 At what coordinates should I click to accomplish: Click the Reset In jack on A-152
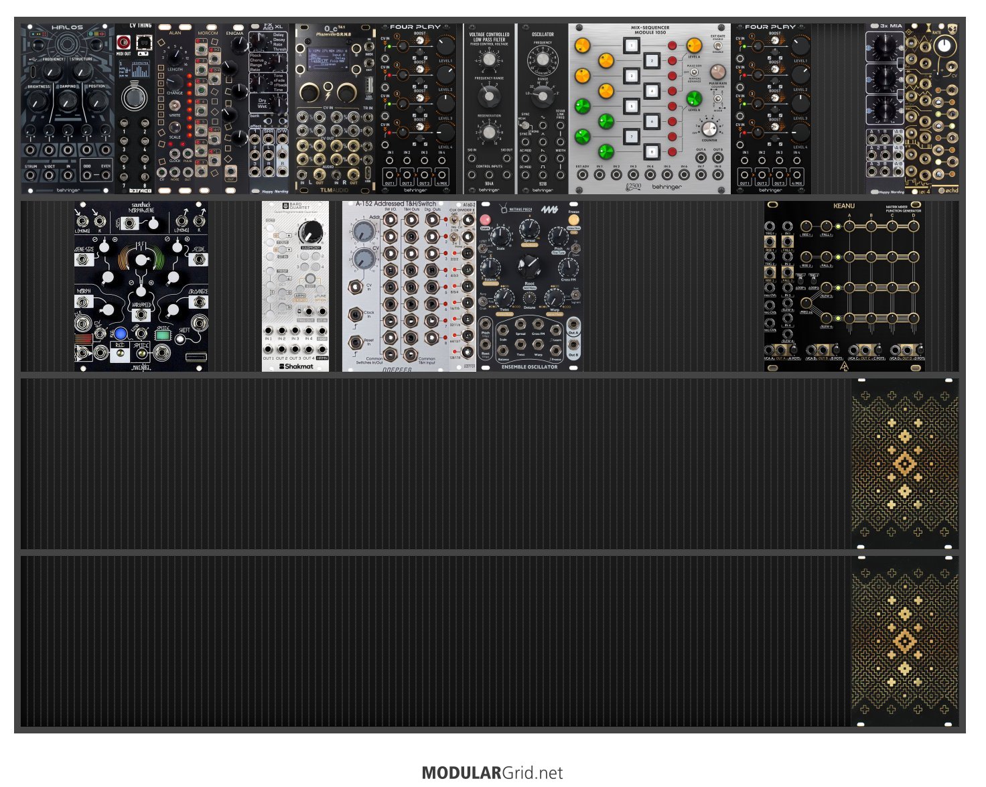pyautogui.click(x=354, y=342)
